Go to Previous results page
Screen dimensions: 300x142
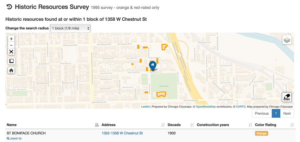[x=262, y=114]
